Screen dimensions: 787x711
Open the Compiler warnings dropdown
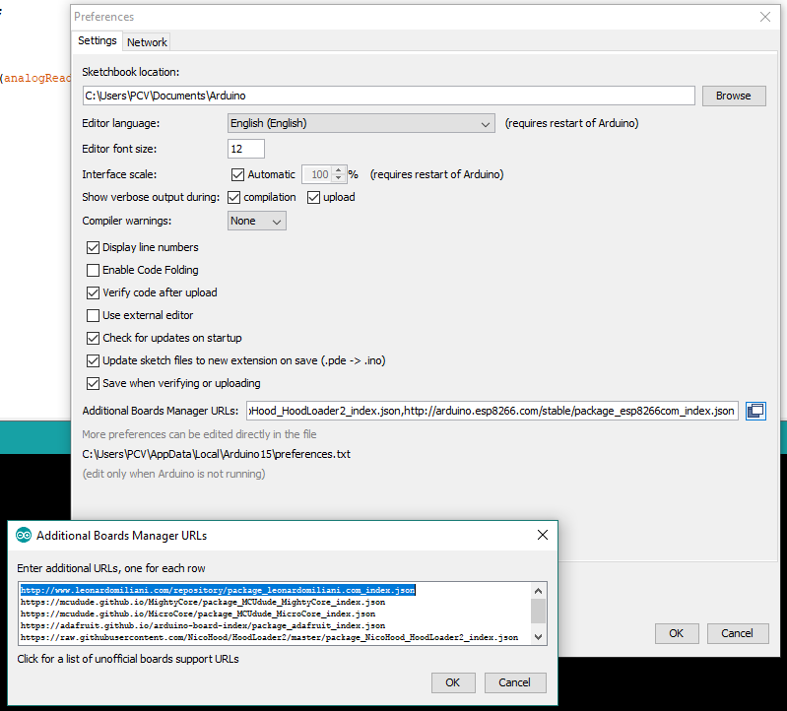[x=256, y=221]
